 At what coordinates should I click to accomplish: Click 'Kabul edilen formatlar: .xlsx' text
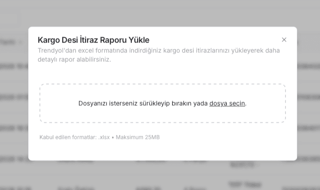74,138
